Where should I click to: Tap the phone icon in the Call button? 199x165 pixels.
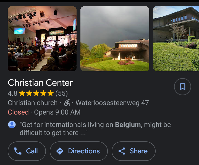[18, 151]
